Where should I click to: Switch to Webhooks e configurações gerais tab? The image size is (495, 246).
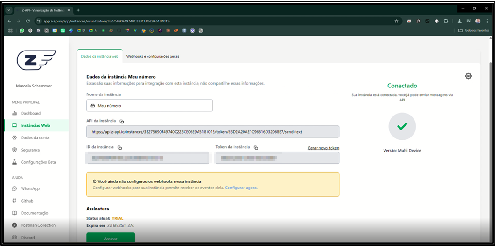click(153, 57)
